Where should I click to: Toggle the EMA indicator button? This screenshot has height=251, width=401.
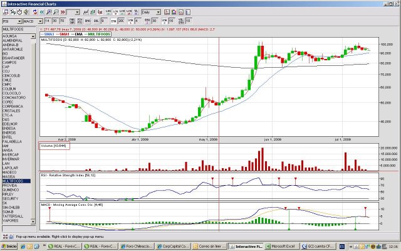113,21
